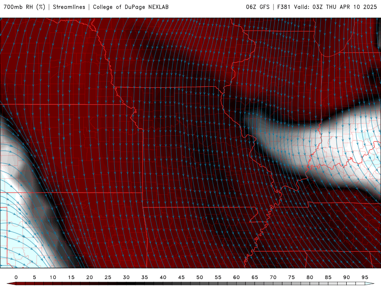This screenshot has height=286, width=381.
Task: Click the '80' colorbar label
Action: (x=310, y=277)
